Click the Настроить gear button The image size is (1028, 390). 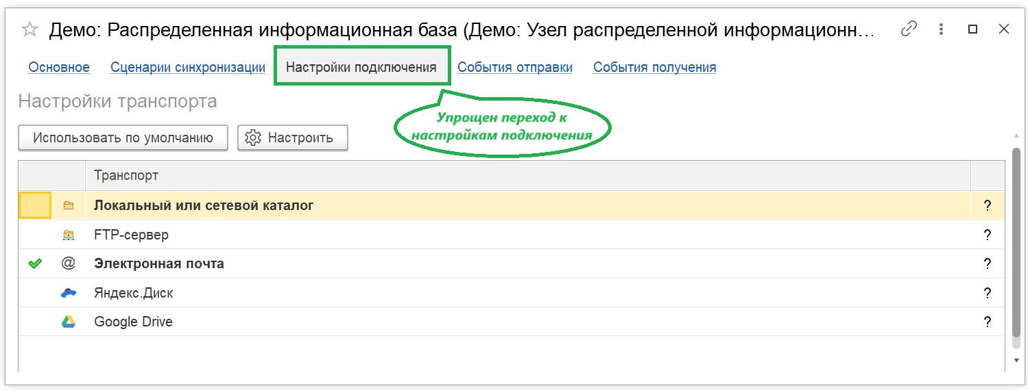pyautogui.click(x=293, y=138)
